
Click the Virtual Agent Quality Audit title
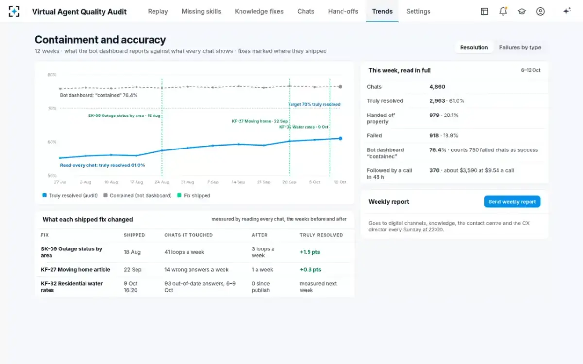(x=79, y=11)
